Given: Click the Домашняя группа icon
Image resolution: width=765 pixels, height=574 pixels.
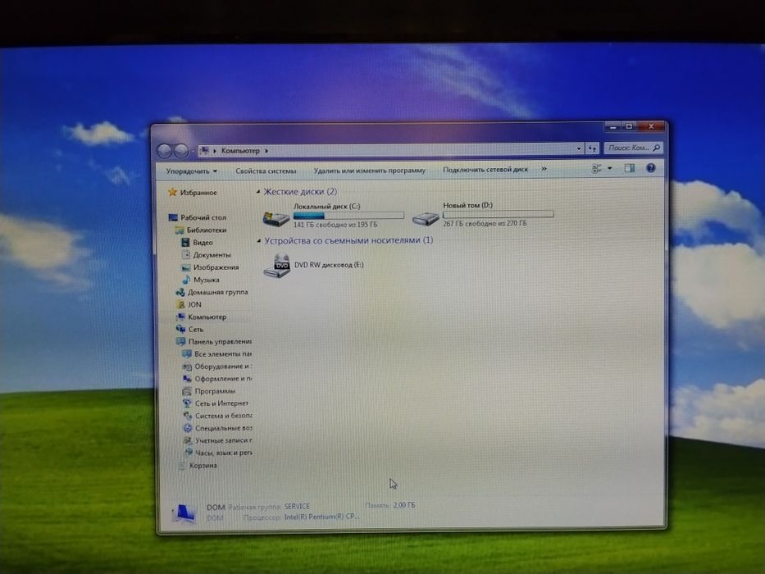Looking at the screenshot, I should click(180, 292).
